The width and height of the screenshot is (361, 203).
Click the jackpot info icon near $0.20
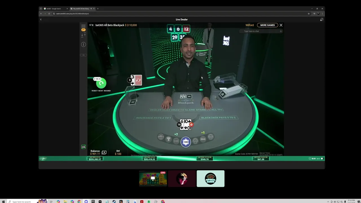click(310, 159)
